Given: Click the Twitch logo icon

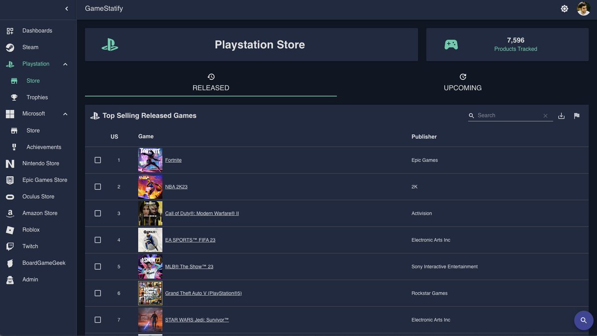Looking at the screenshot, I should pos(10,246).
